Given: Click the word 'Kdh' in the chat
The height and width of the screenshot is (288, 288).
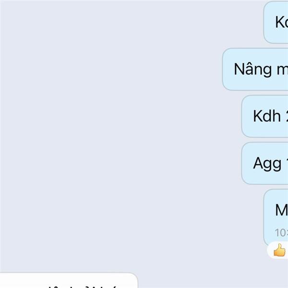Looking at the screenshot, I should click(267, 116).
